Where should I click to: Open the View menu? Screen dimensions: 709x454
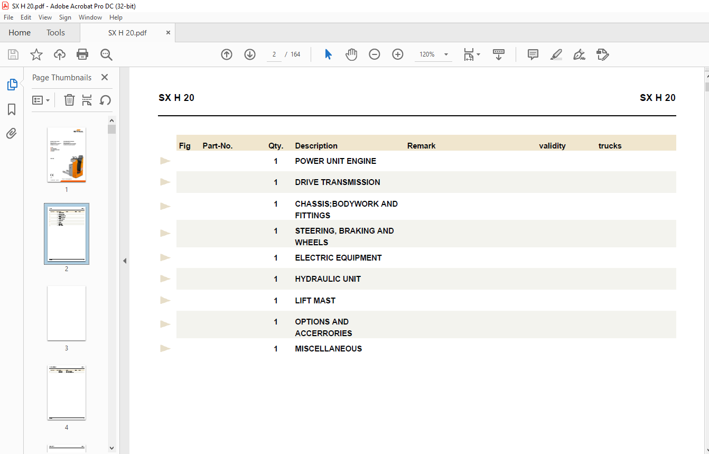pyautogui.click(x=45, y=17)
